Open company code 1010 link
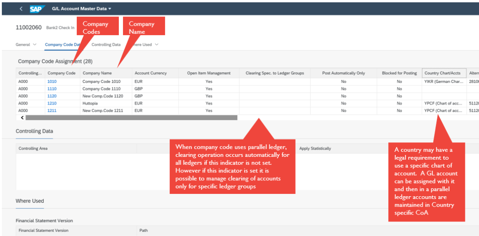 pyautogui.click(x=52, y=81)
